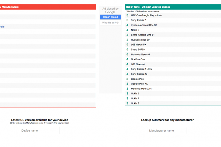This screenshot has width=221, height=147.
Task: Focus the Manufacturer name input field
Action: (167, 131)
